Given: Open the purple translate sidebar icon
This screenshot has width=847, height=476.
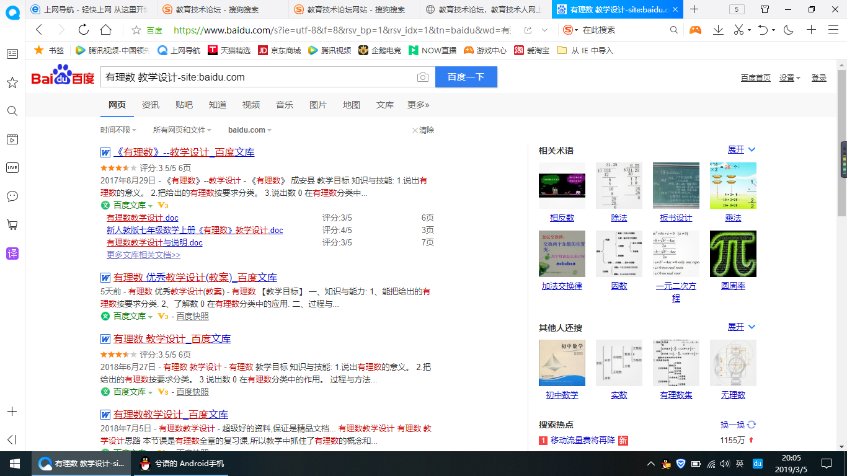Looking at the screenshot, I should (x=12, y=253).
